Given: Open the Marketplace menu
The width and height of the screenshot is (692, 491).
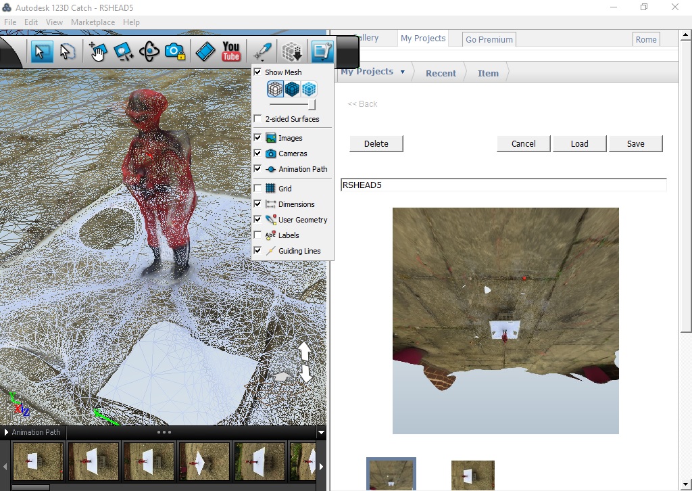Looking at the screenshot, I should tap(93, 22).
